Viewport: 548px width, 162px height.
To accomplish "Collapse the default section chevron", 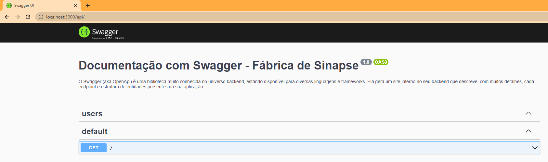I will coord(528,131).
